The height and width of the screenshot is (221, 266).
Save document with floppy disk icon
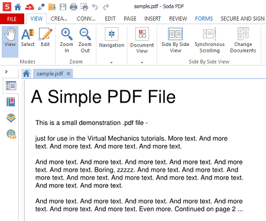tap(63, 7)
